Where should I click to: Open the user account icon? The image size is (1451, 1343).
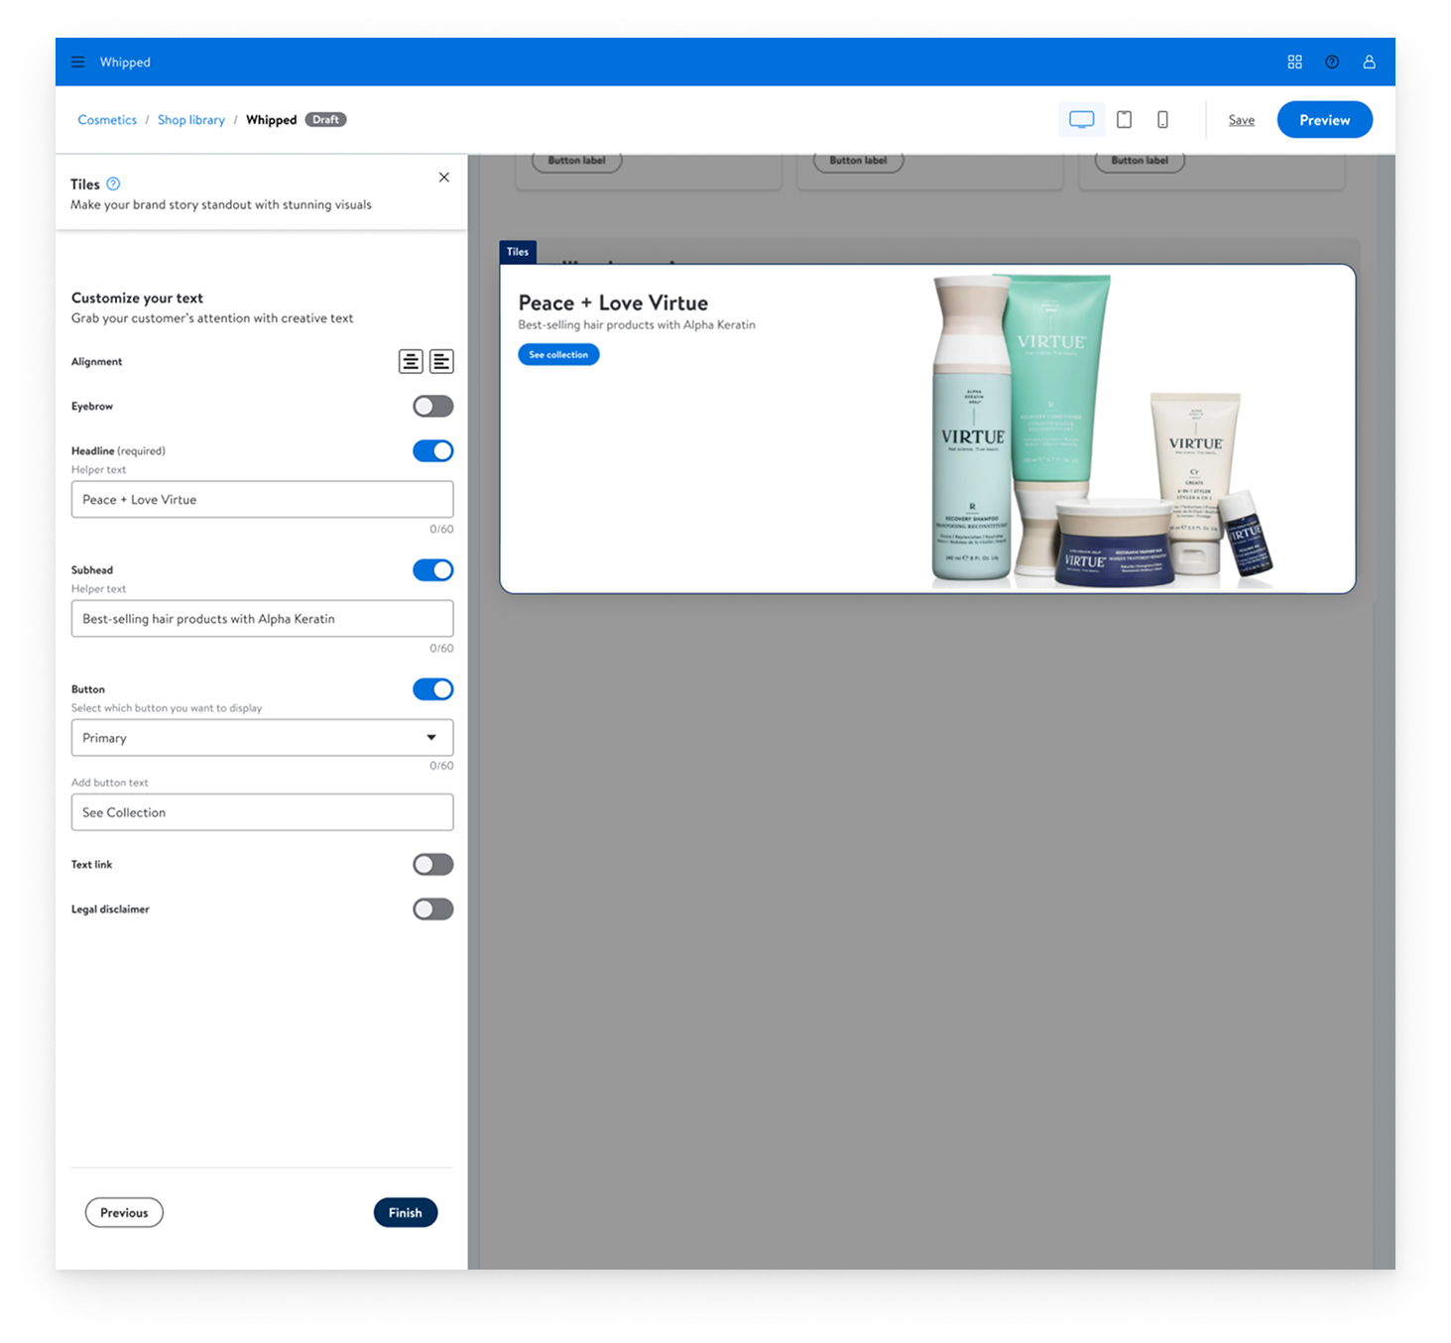(x=1369, y=61)
